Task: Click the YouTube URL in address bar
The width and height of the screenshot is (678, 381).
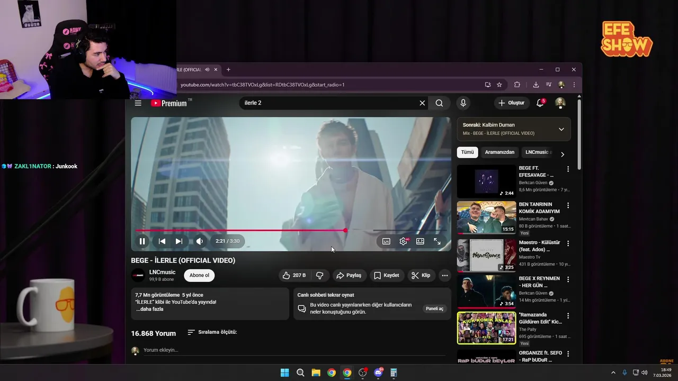Action: (263, 85)
